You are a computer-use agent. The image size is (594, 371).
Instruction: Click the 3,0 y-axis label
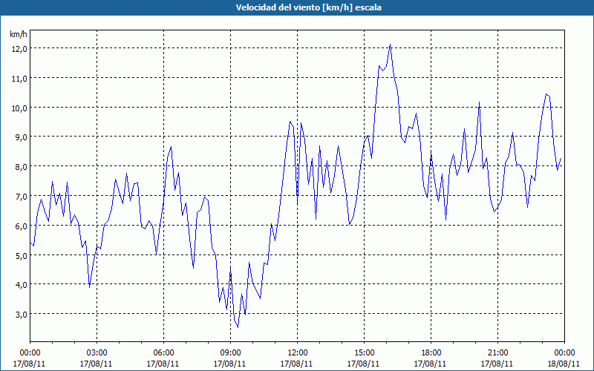[21, 314]
